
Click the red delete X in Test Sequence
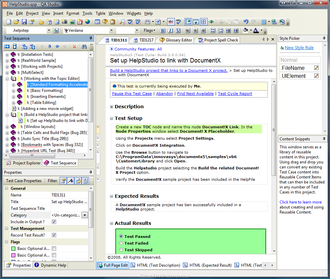[x=74, y=46]
